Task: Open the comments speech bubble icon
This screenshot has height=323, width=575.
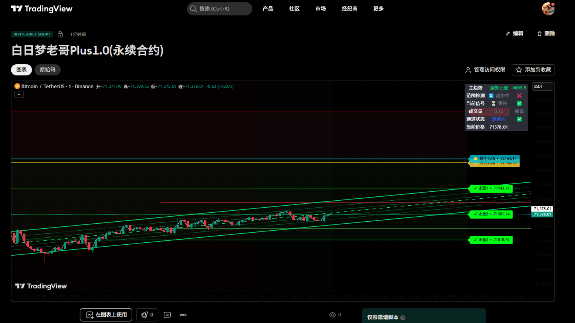Action: coord(167,315)
